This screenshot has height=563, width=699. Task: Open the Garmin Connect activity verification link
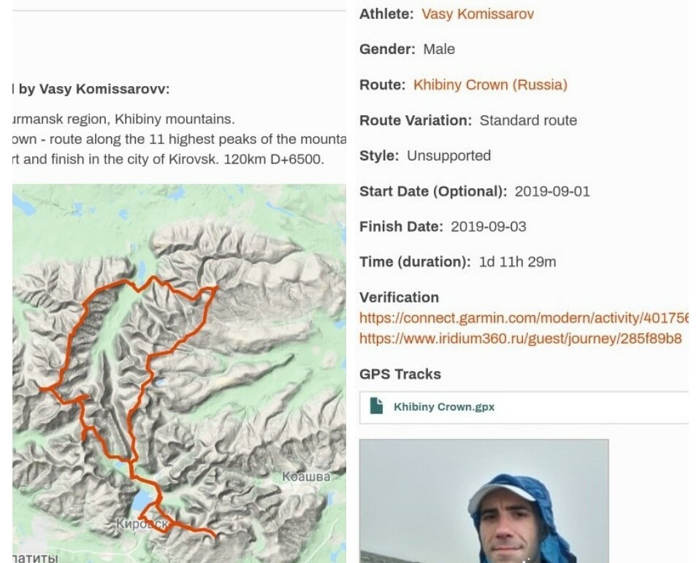[523, 318]
